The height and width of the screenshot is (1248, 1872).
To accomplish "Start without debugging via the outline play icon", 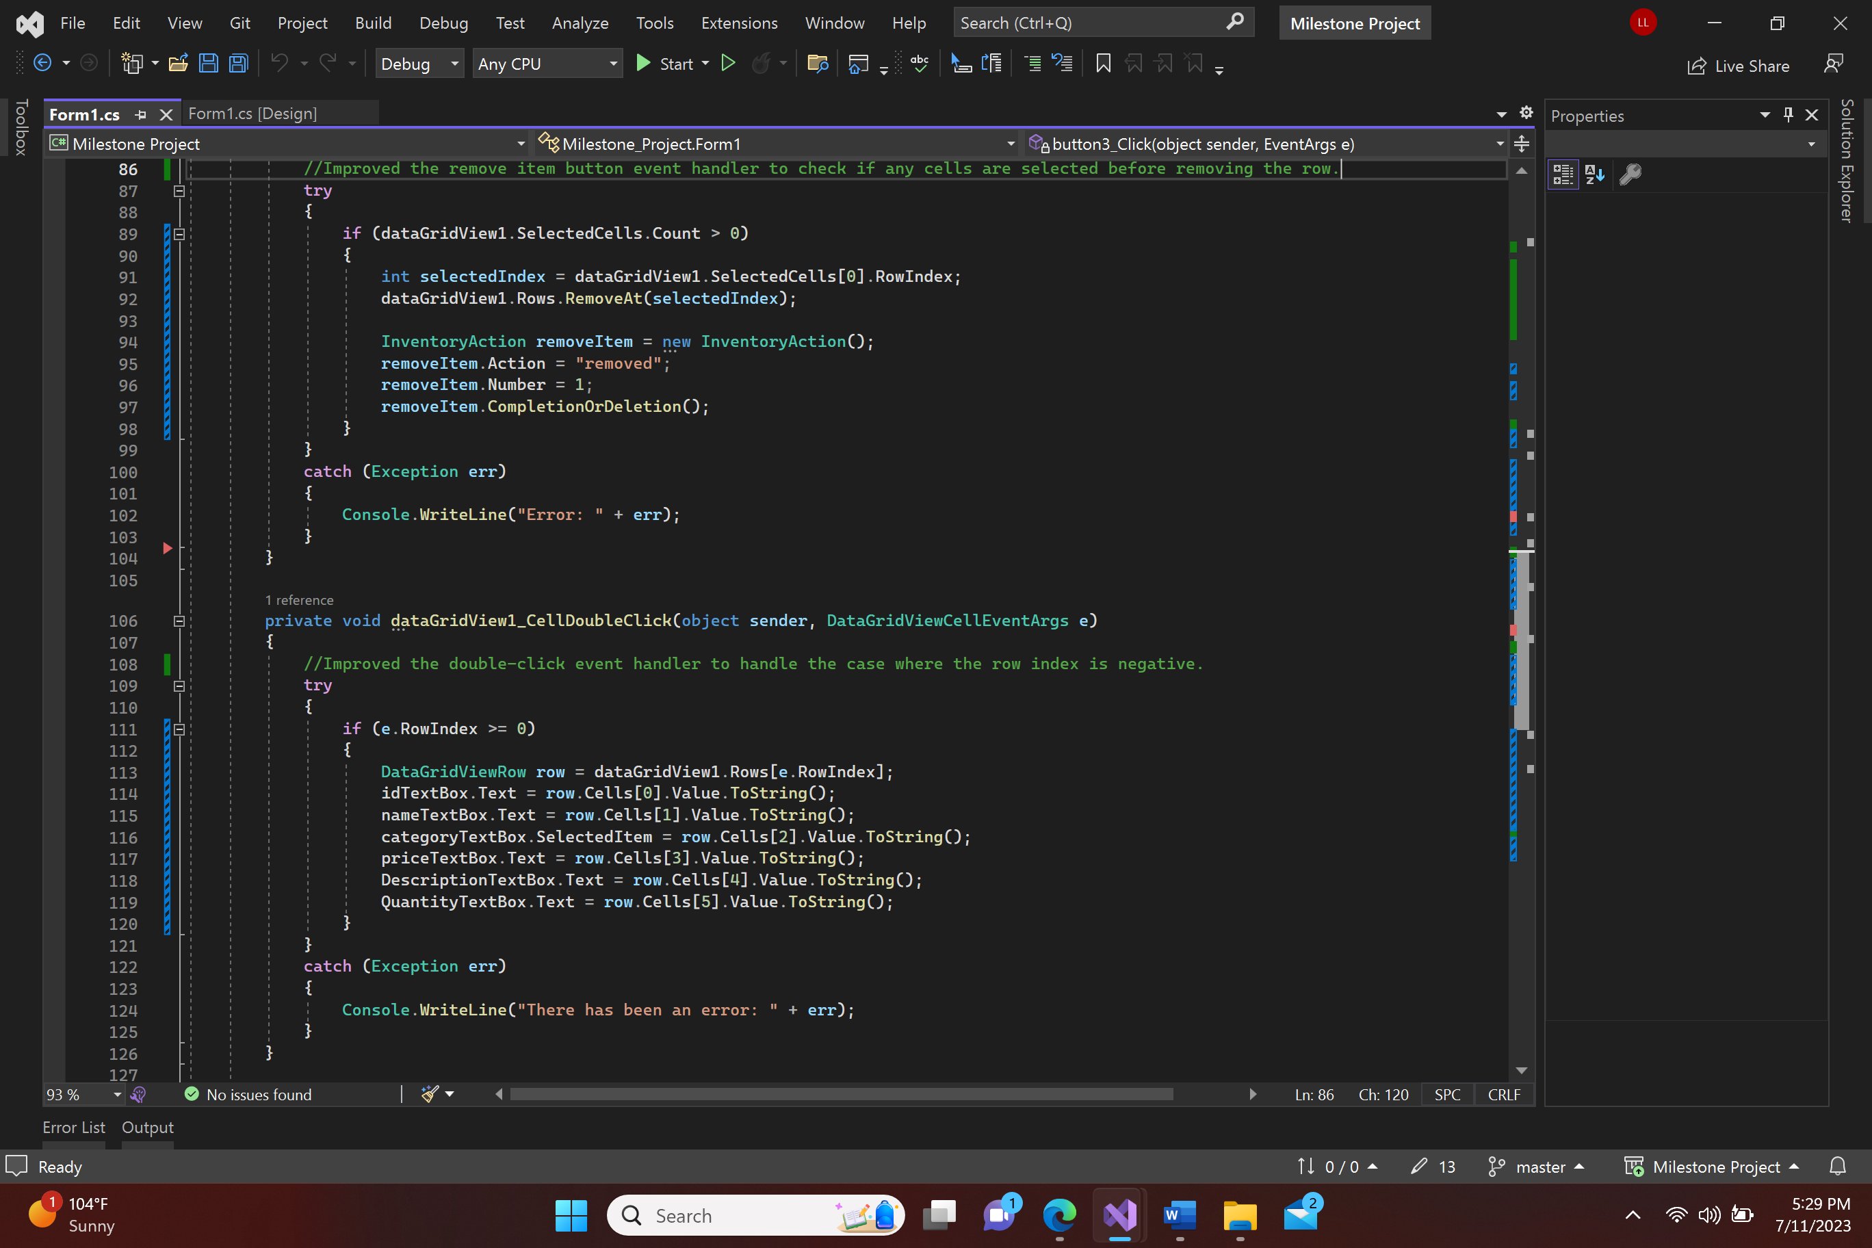I will click(727, 64).
